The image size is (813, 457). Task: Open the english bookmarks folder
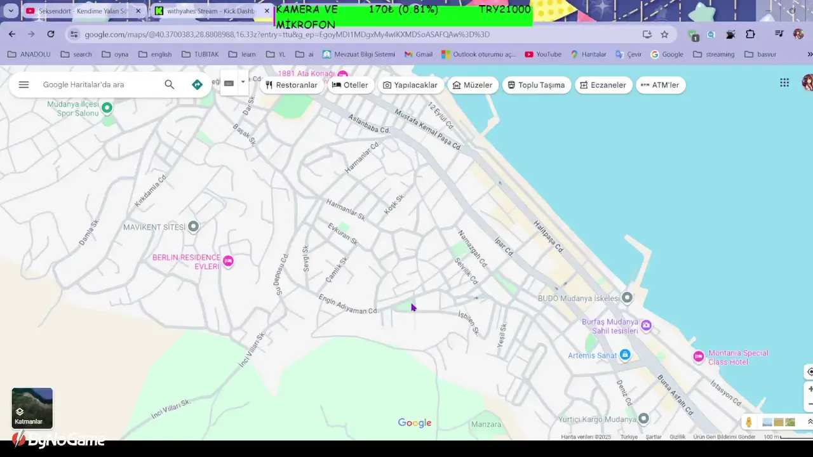(x=155, y=55)
